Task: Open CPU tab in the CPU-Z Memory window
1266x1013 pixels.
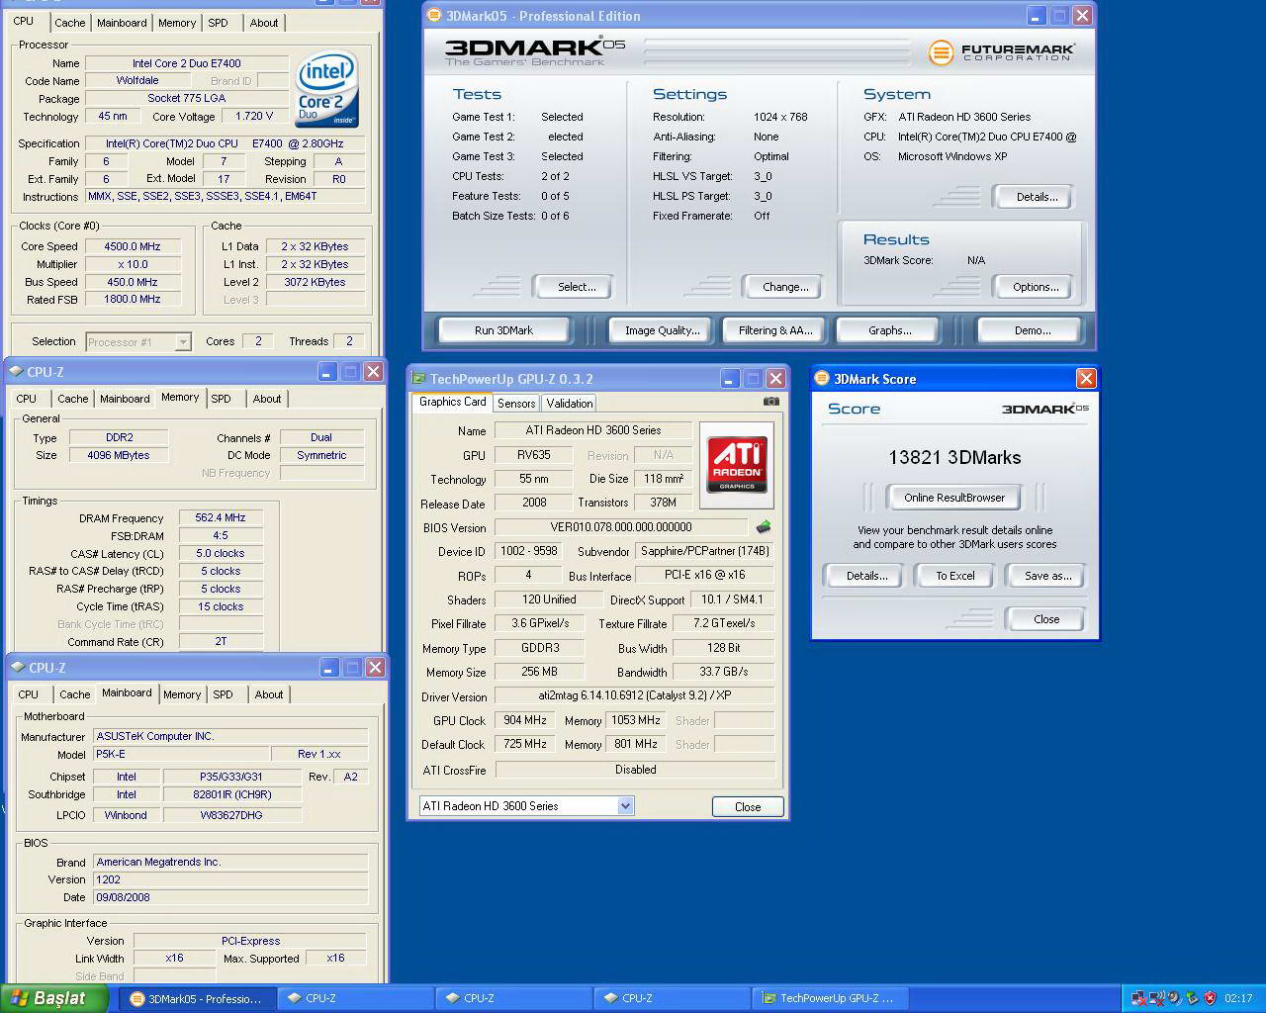Action: 27,399
